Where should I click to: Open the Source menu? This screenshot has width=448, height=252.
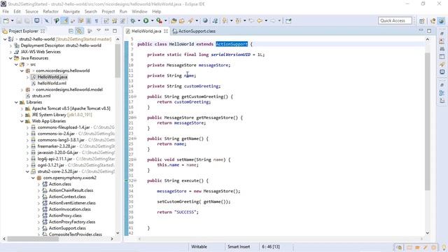coord(31,11)
